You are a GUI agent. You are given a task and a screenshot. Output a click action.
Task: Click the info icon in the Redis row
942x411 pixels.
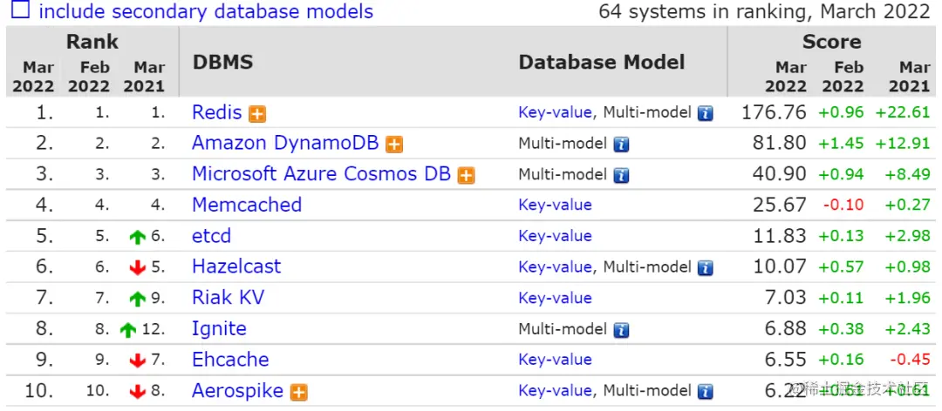(x=705, y=113)
